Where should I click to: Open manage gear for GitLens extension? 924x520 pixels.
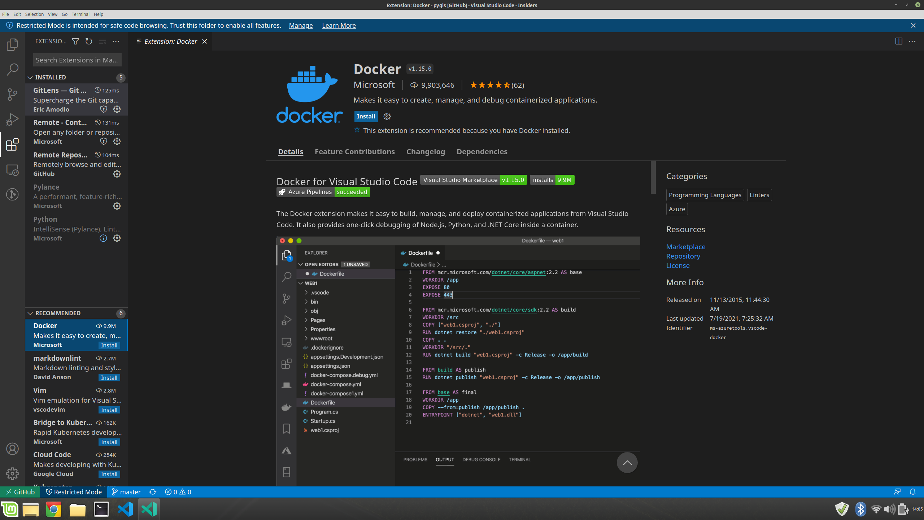coord(117,109)
